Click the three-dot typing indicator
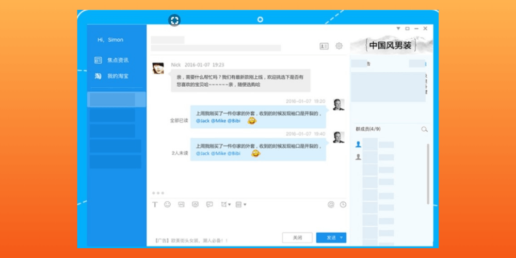The height and width of the screenshot is (258, 516). (x=158, y=193)
